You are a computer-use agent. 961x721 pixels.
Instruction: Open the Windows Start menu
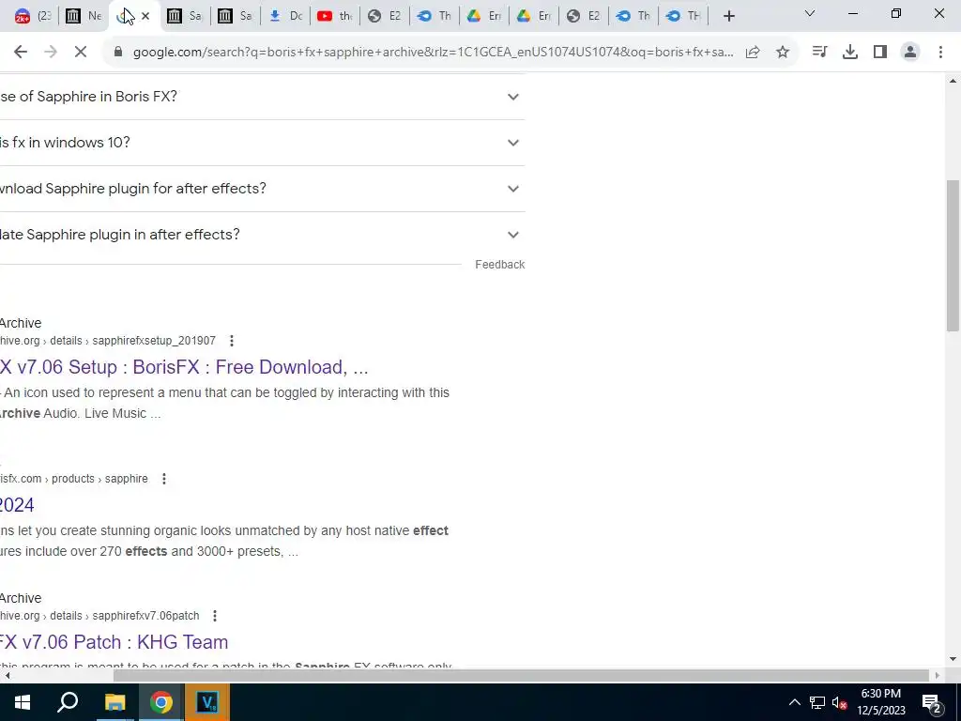23,702
